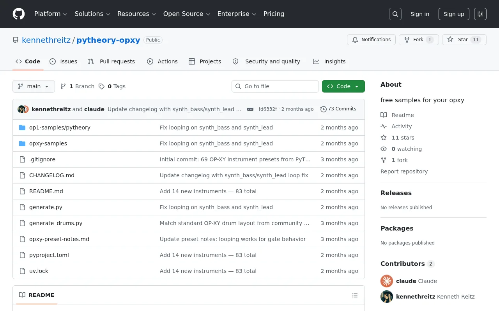The image size is (499, 311).
Task: Fork the repository via Fork button
Action: point(419,40)
